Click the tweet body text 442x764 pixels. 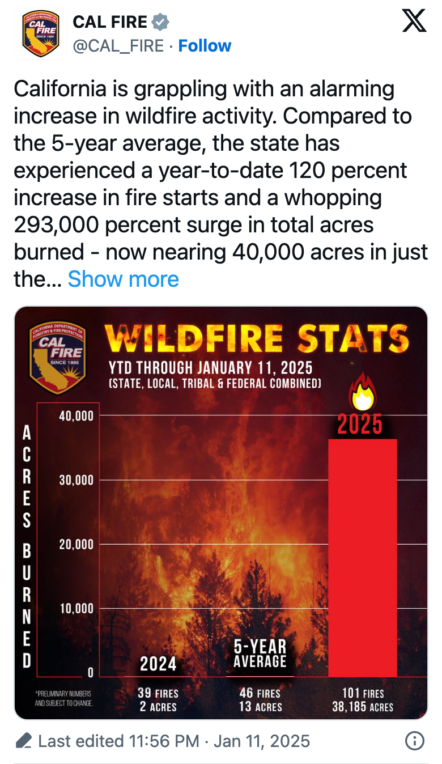(x=221, y=184)
